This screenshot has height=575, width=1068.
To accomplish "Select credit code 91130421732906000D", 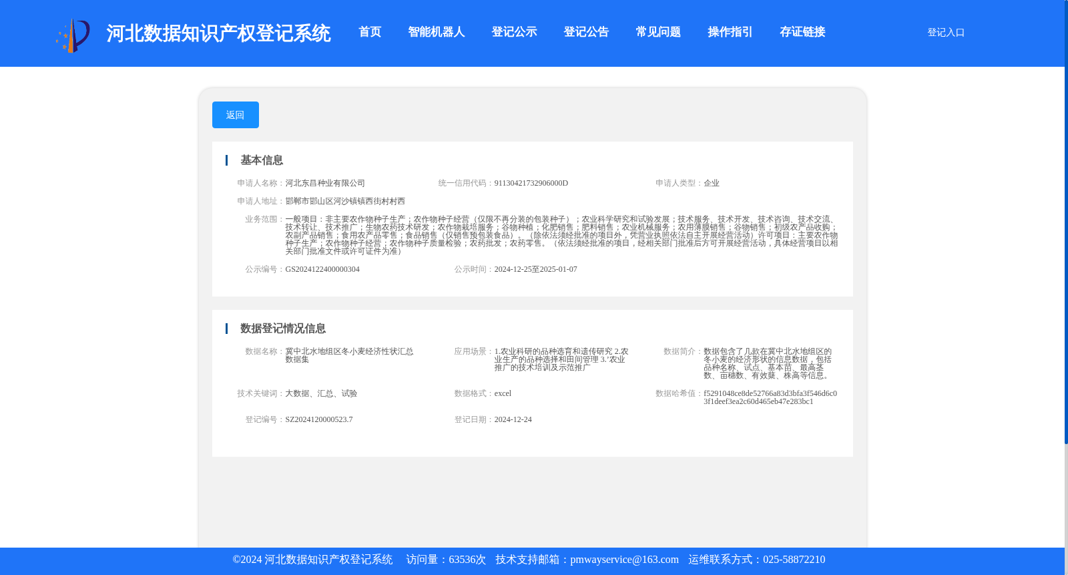I will click(531, 183).
